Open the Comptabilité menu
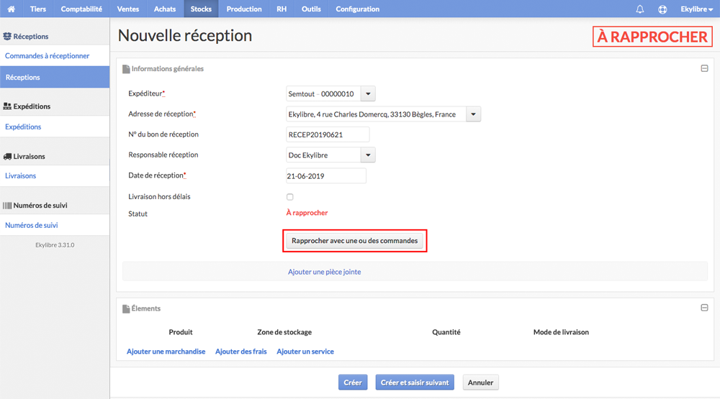 81,9
